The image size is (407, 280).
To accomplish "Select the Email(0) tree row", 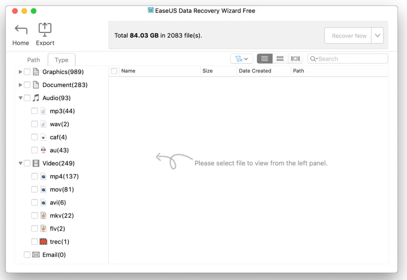I will [62, 255].
